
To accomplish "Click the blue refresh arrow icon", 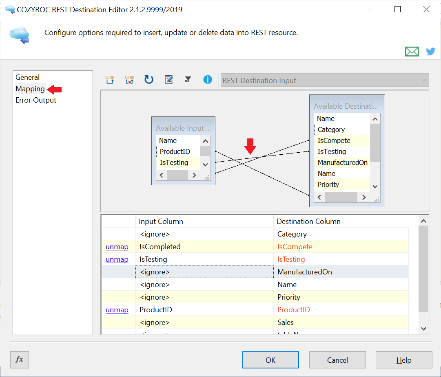I will pyautogui.click(x=149, y=80).
